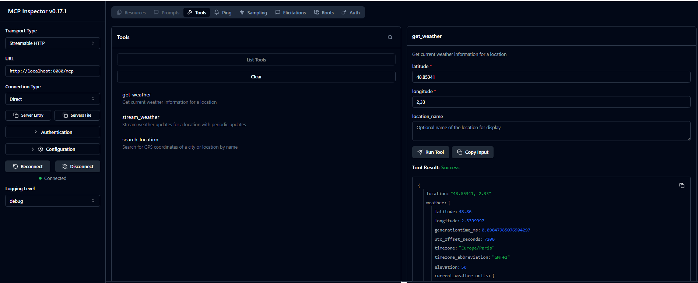Expand the Configuration section
The width and height of the screenshot is (698, 283).
coord(52,149)
